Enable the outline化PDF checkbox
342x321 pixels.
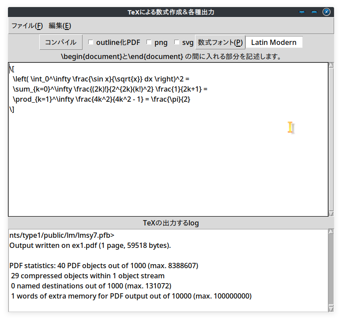click(91, 42)
